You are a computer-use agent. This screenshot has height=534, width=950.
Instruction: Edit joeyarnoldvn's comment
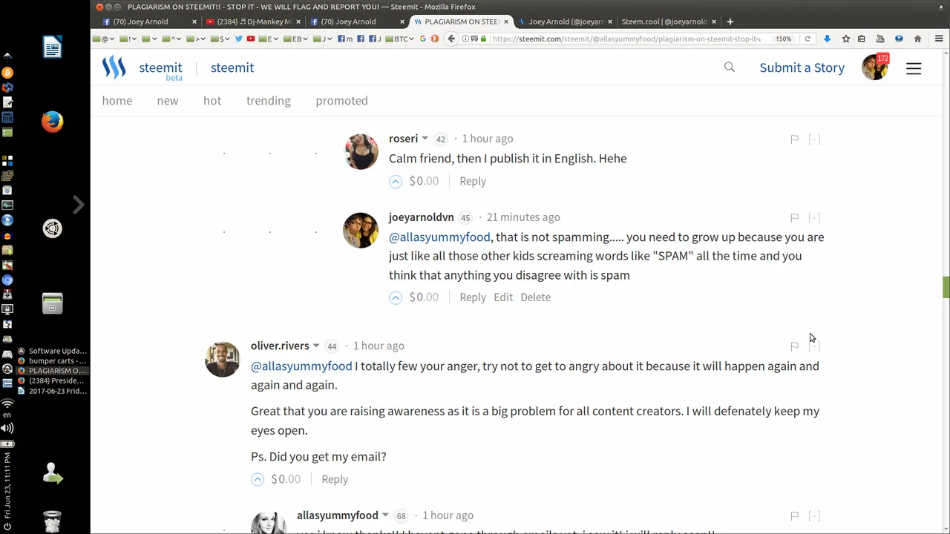coord(503,297)
